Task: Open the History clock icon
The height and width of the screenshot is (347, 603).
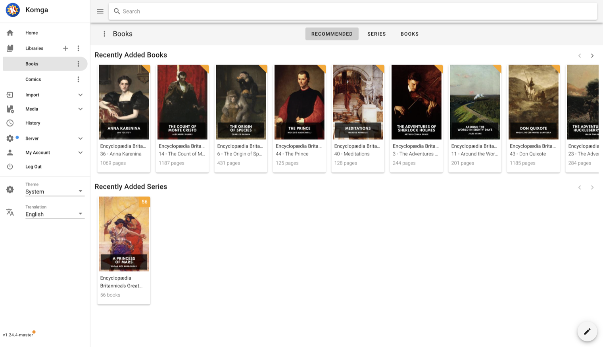Action: click(x=10, y=123)
